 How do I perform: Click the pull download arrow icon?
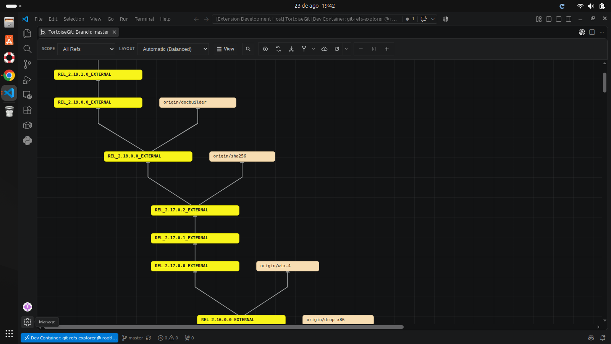[x=291, y=49]
